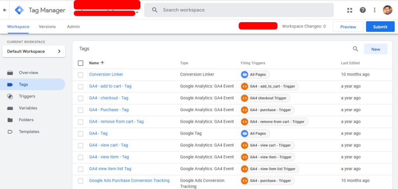Click the Tag Manager logo icon
Viewport: 398px width, 189px height.
19,10
